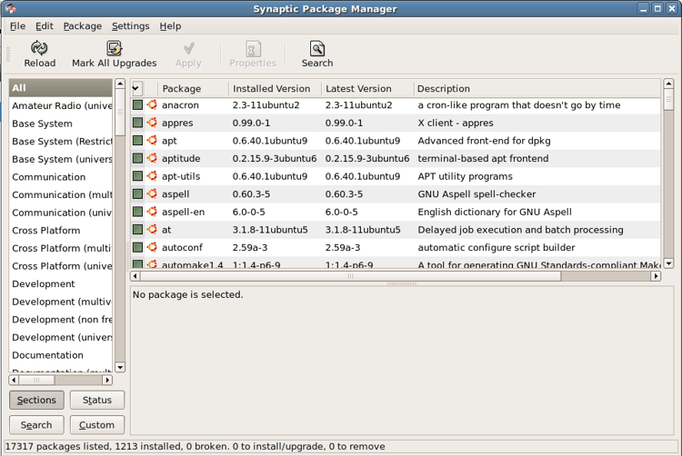Click the Ubuntu logo beside aspell-en

[x=152, y=212]
